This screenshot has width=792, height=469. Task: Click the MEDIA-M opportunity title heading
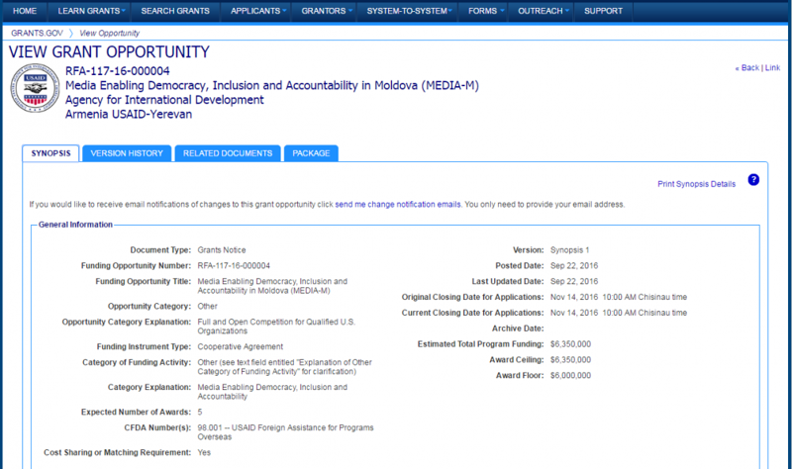click(271, 85)
